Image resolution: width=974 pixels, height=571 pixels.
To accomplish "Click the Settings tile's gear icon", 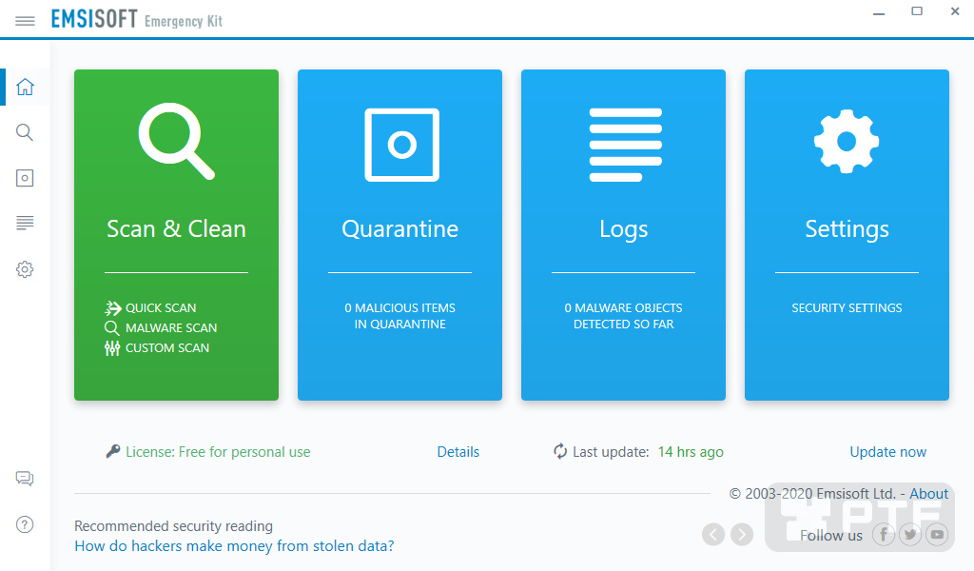I will tap(847, 142).
